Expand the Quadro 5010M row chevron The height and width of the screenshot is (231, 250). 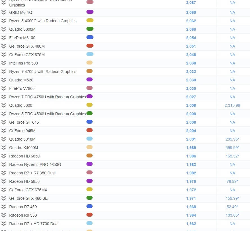coord(3,139)
